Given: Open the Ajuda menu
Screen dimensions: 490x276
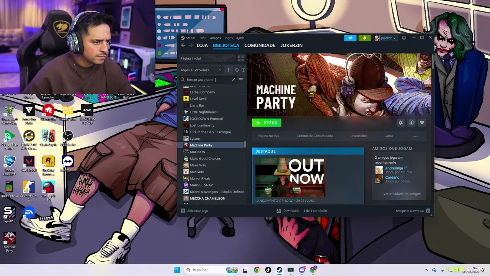Looking at the screenshot, I should [x=240, y=38].
